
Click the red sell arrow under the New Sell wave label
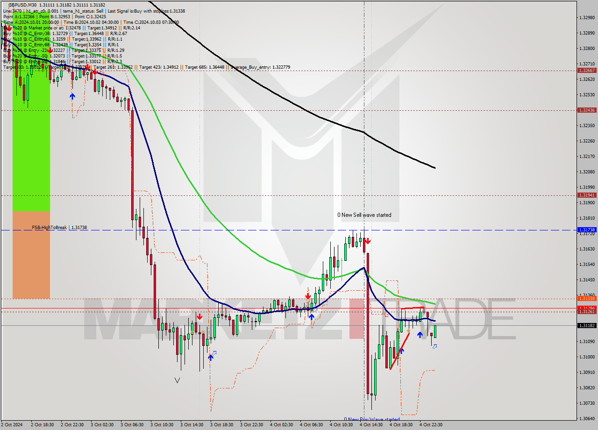[368, 241]
